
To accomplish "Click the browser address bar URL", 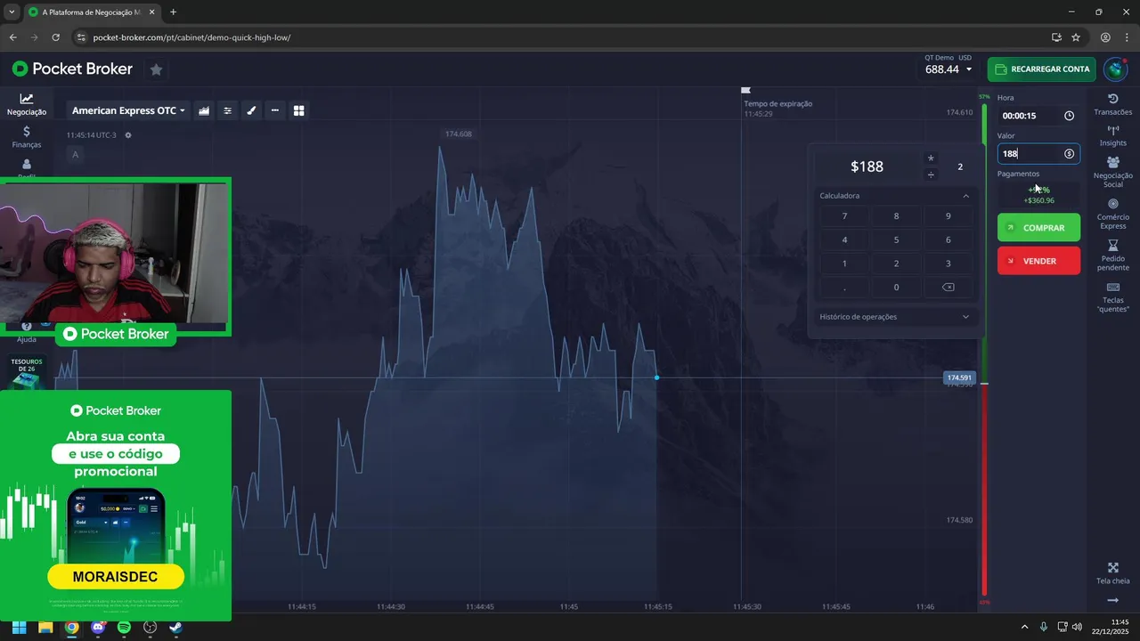I will [x=191, y=37].
